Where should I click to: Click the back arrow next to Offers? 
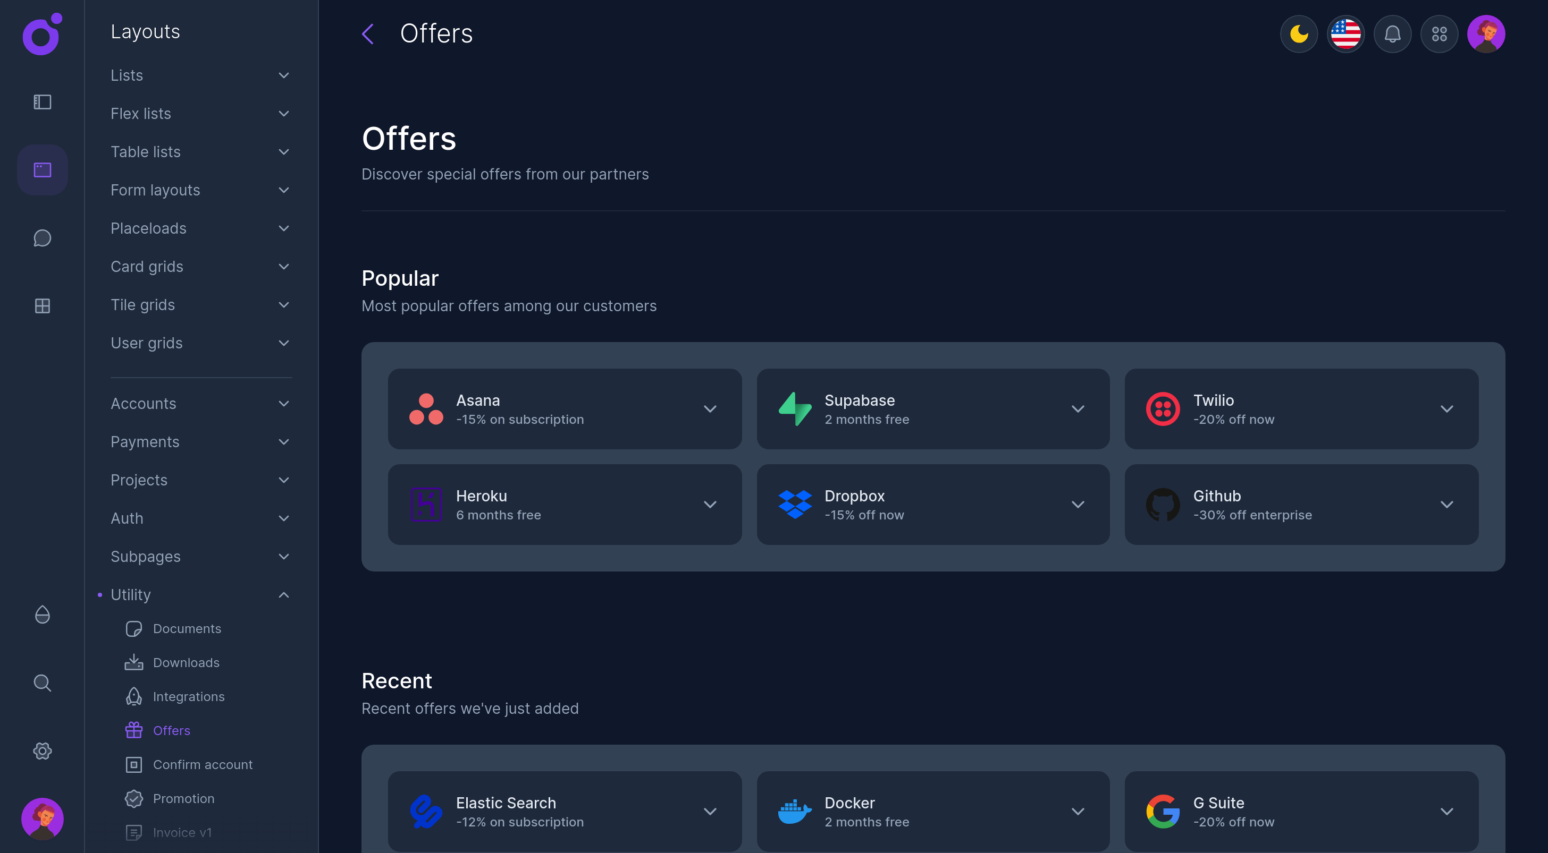point(367,34)
